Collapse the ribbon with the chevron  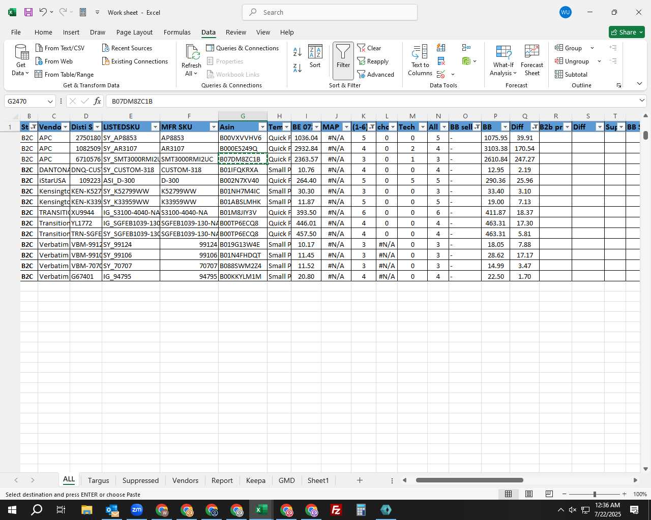pyautogui.click(x=639, y=84)
